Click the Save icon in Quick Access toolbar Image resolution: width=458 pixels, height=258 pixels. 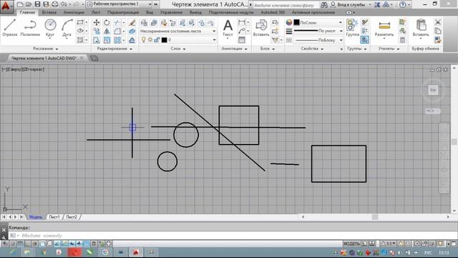(37, 4)
